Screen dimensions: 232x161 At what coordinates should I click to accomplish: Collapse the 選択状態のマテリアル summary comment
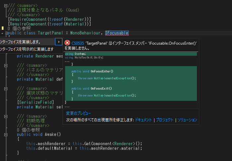(6, 89)
